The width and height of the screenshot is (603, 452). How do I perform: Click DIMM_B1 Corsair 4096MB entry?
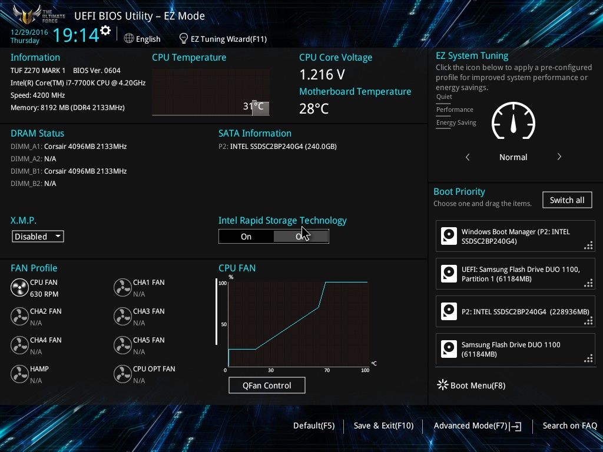coord(68,171)
